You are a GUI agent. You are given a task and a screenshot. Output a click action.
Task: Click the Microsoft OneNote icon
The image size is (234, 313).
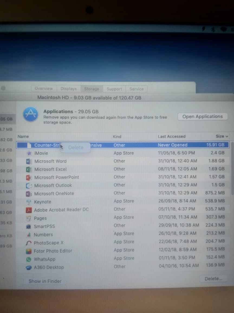(x=29, y=194)
